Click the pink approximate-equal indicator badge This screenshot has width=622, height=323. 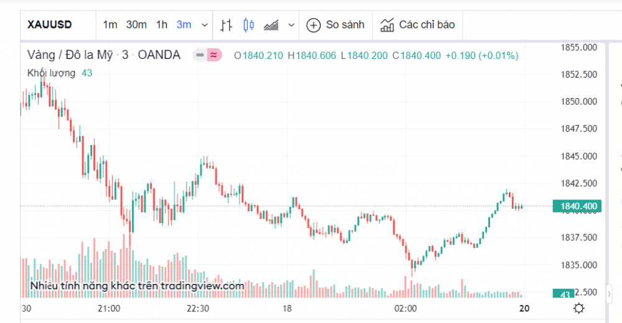[214, 55]
